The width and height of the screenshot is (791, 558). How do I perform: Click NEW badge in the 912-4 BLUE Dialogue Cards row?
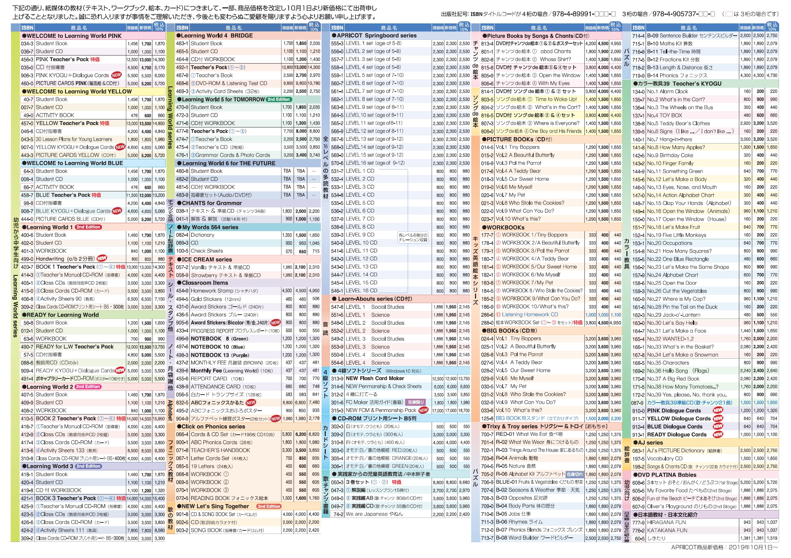718,426
